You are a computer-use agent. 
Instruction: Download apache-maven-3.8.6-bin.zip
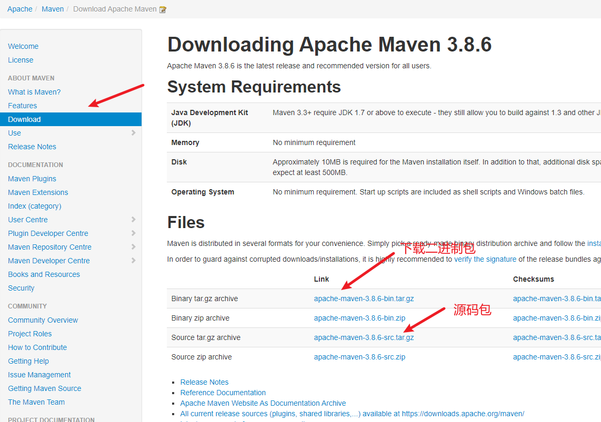(x=359, y=318)
